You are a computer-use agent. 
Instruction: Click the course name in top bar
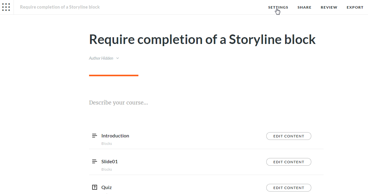tap(60, 7)
